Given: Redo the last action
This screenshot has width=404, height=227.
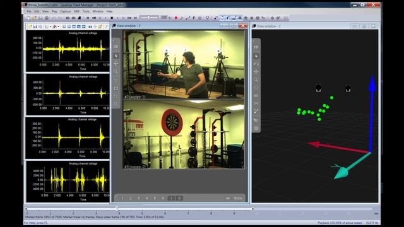Looking at the screenshot, I should pyautogui.click(x=60, y=18).
